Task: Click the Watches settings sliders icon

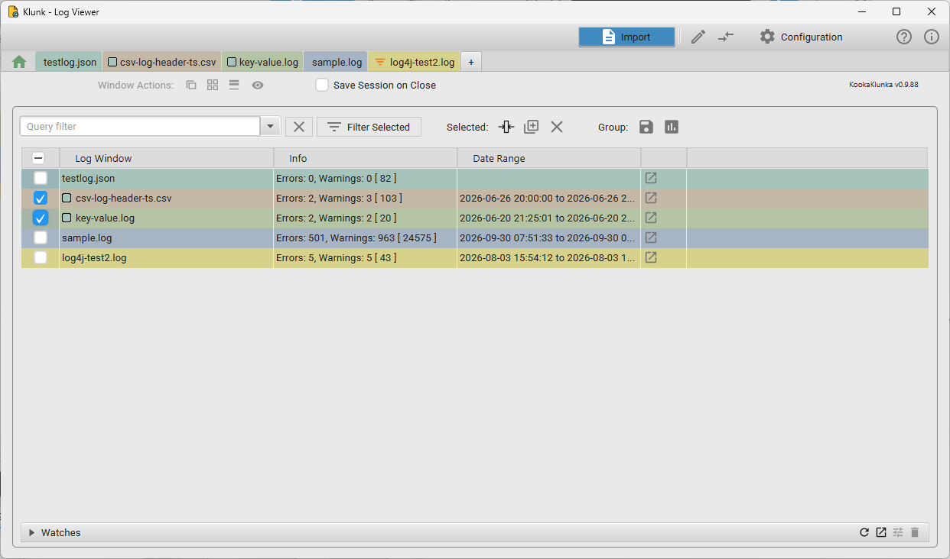Action: [898, 532]
